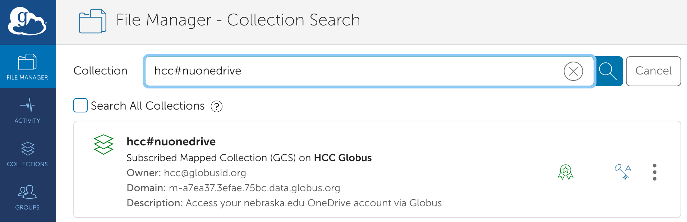Click the green stacked-layers collection icon

(x=103, y=144)
